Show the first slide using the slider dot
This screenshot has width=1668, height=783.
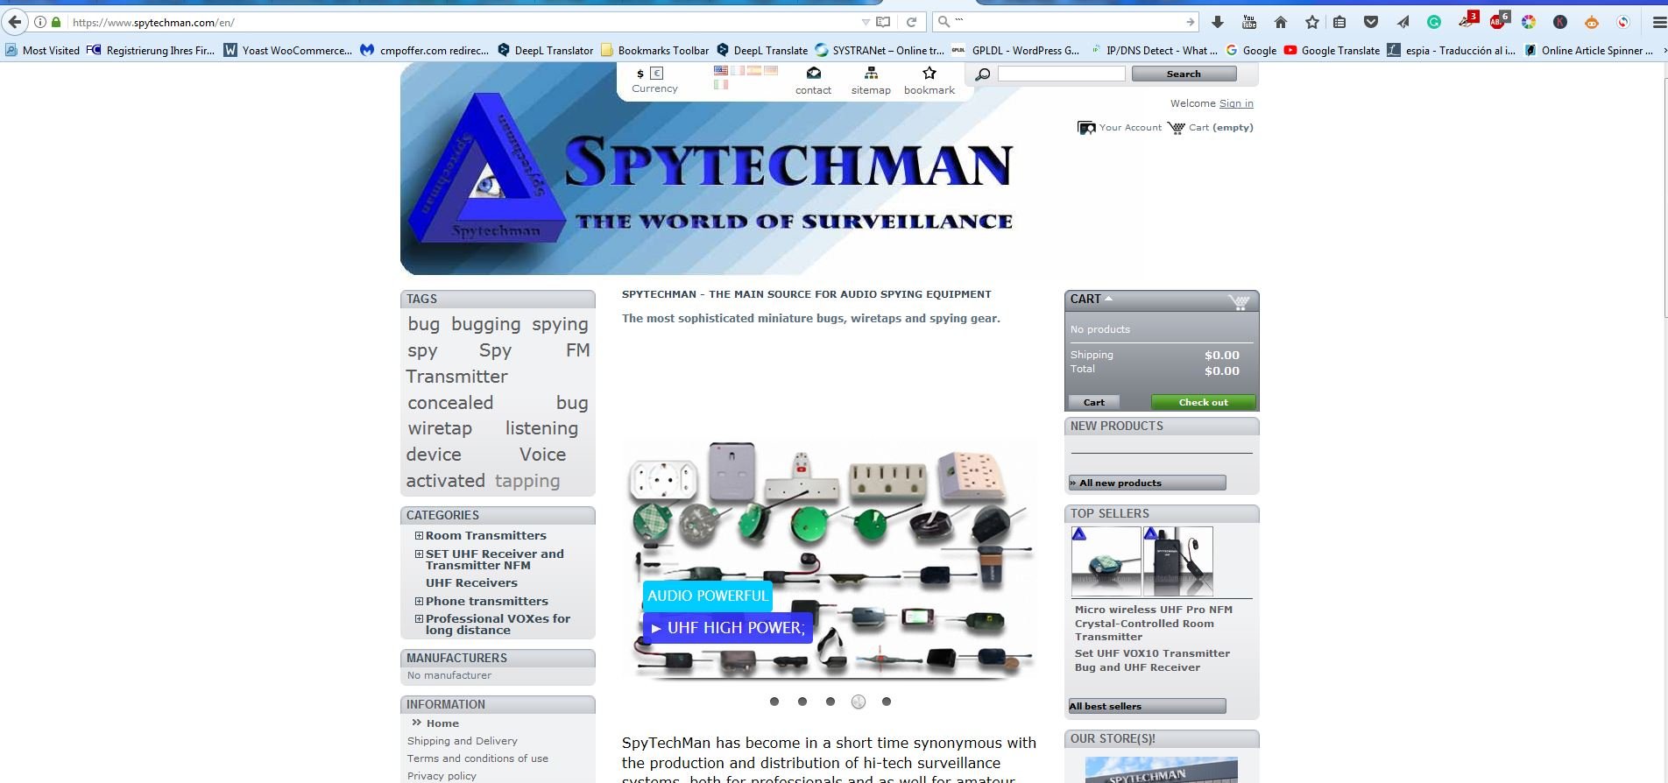coord(774,702)
